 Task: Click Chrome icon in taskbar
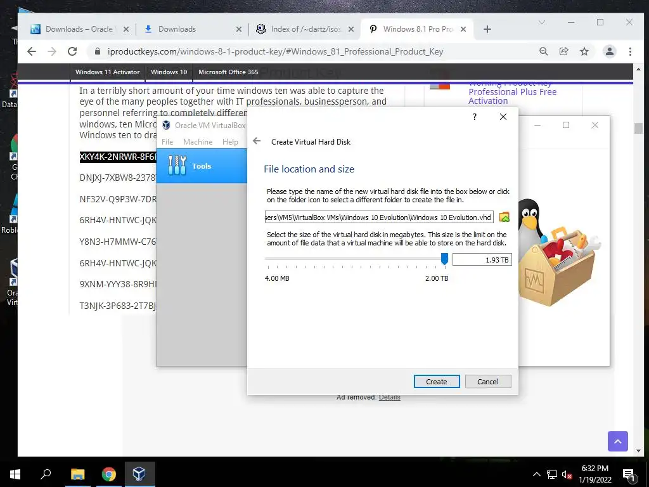click(108, 474)
